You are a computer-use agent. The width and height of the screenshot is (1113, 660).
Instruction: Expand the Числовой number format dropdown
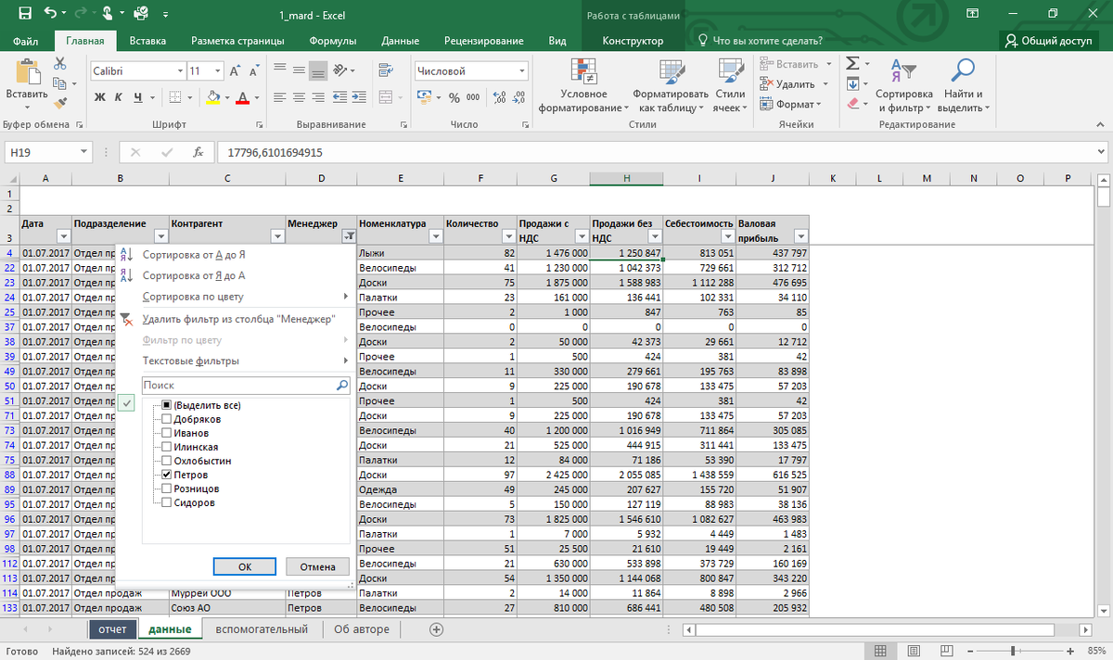[x=522, y=71]
